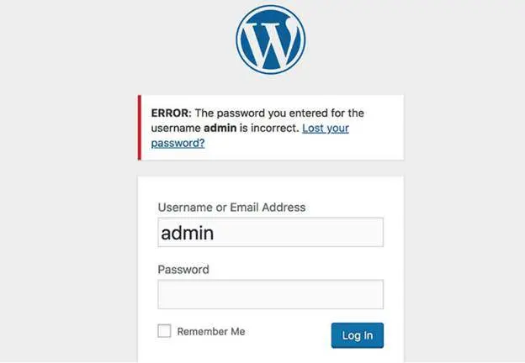Viewport: 525px width, 363px height.
Task: Click into the empty Password field
Action: pos(271,294)
